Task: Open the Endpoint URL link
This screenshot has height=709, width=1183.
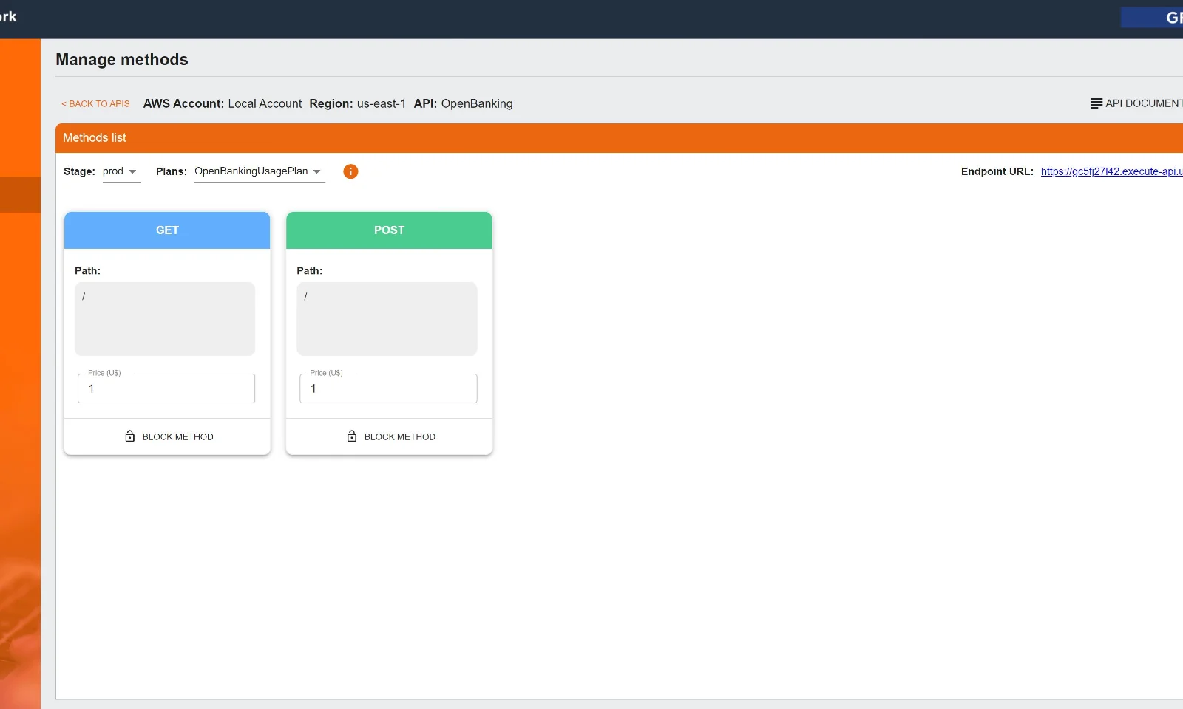Action: click(x=1109, y=171)
